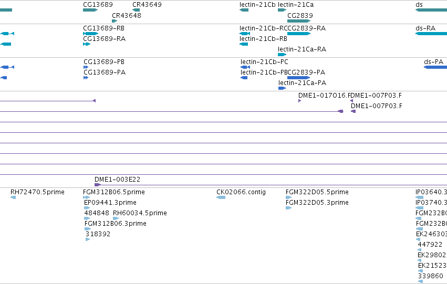Click the DME1-017O16.F clone label
The height and width of the screenshot is (284, 447).
[x=324, y=95]
